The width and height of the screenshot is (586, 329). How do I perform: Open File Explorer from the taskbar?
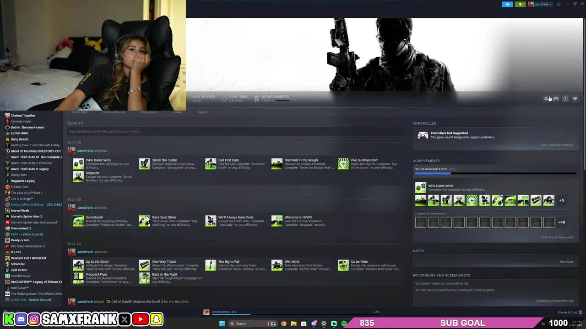tap(293, 324)
